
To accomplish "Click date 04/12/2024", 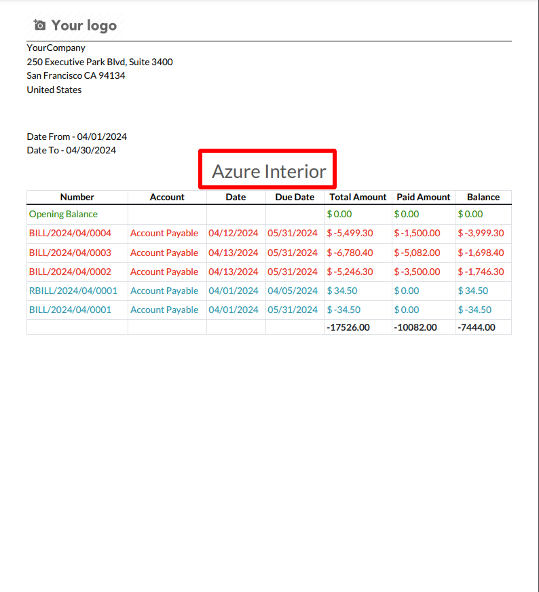I will pos(234,233).
